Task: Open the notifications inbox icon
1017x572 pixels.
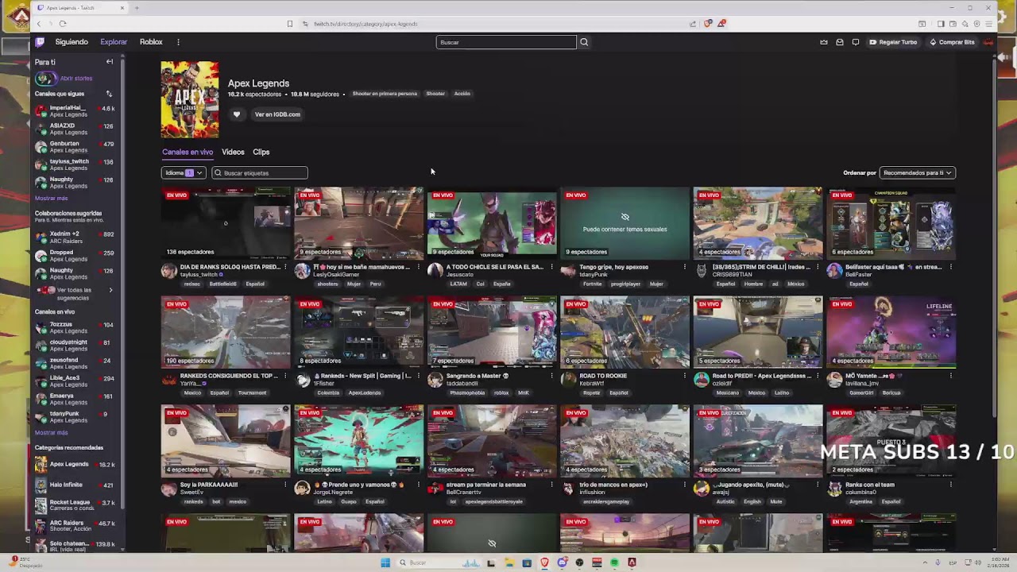Action: click(x=840, y=42)
